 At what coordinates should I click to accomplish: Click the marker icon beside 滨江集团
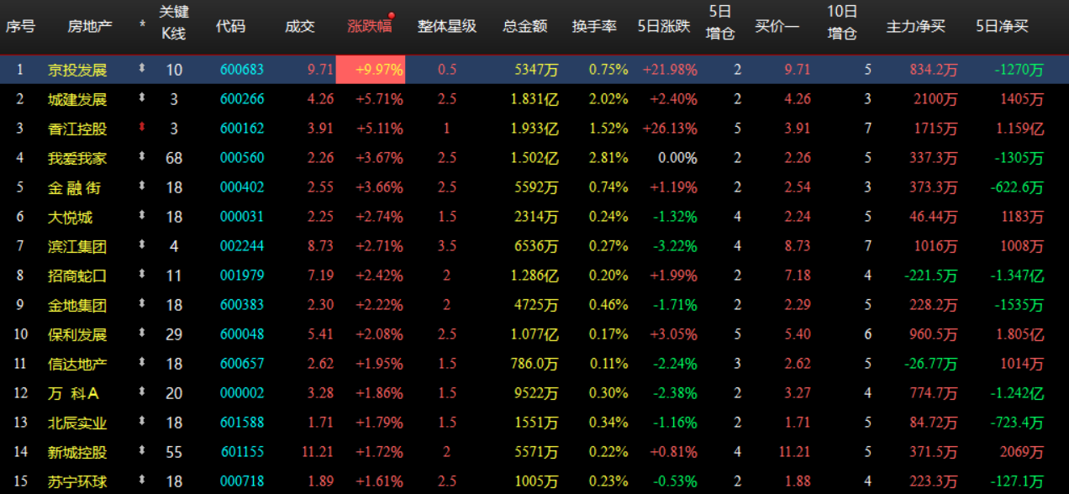point(142,245)
